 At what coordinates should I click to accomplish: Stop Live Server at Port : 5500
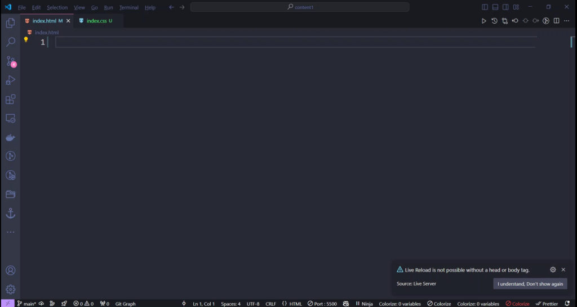[322, 304]
